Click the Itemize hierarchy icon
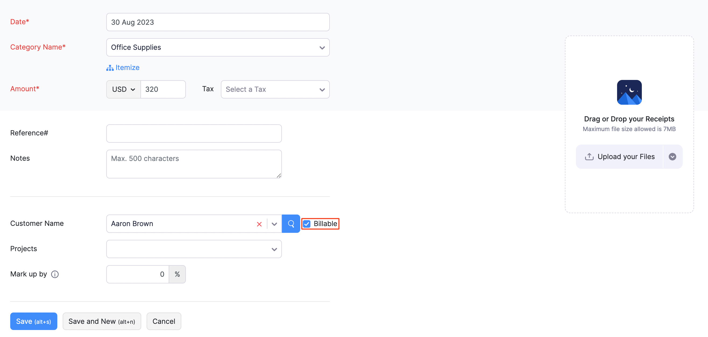 click(110, 68)
